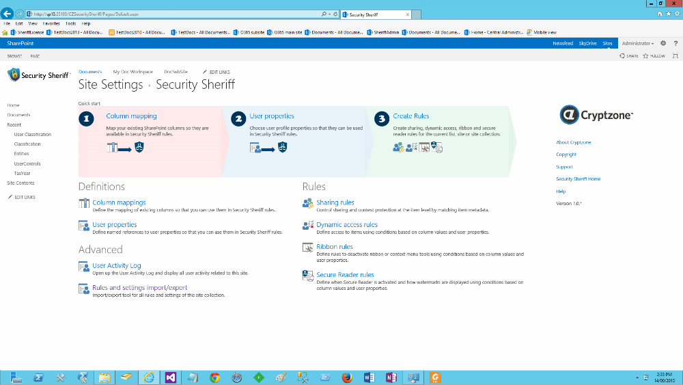This screenshot has height=385, width=683.
Task: Open File Explorer from the taskbar
Action: click(104, 377)
